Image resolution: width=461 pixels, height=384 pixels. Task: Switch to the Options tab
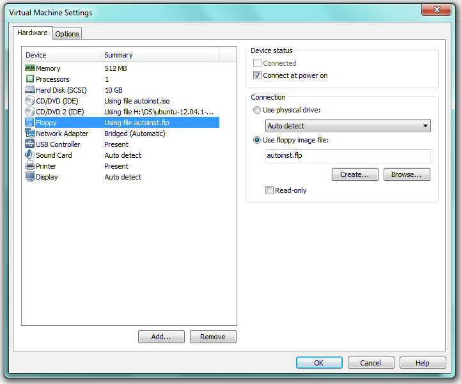point(67,34)
